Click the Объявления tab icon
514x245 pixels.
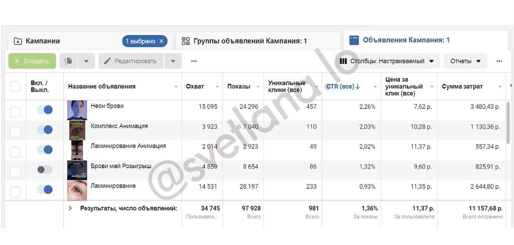354,40
